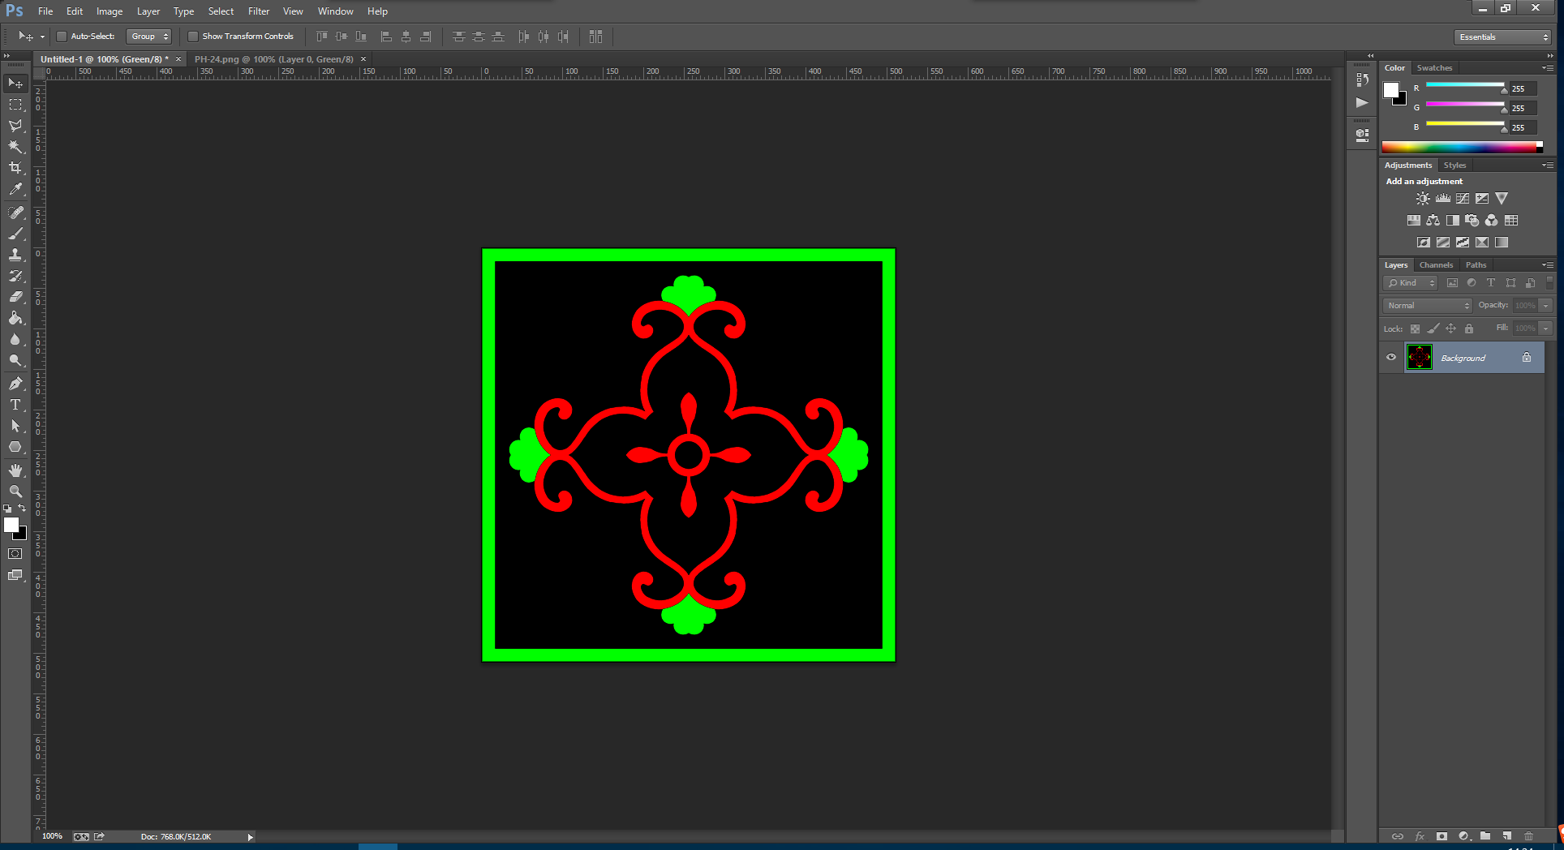The image size is (1564, 850).
Task: Select the Clone Stamp tool
Action: point(15,255)
